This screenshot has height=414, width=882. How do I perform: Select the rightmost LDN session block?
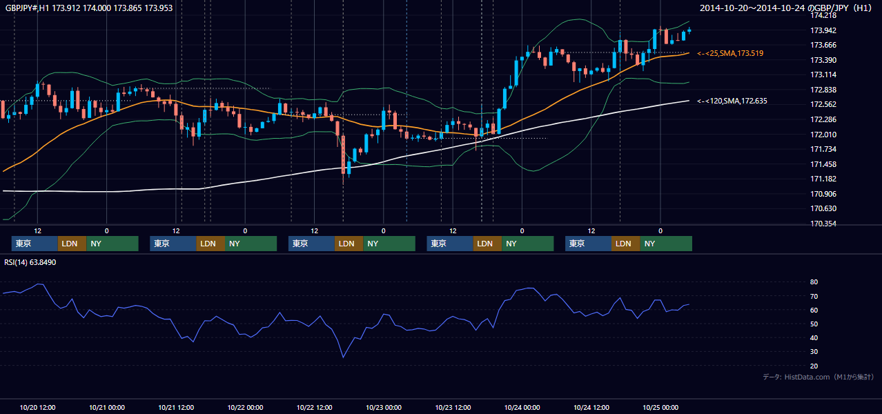point(626,244)
